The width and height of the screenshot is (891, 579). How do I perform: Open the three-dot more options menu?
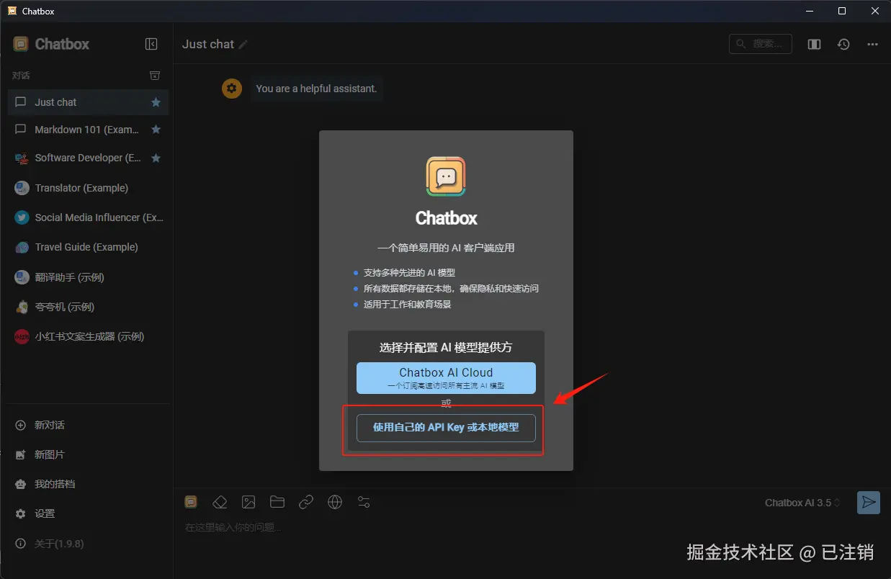click(x=872, y=45)
